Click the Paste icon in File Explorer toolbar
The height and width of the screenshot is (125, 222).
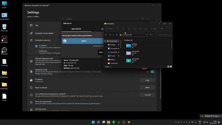129,29
